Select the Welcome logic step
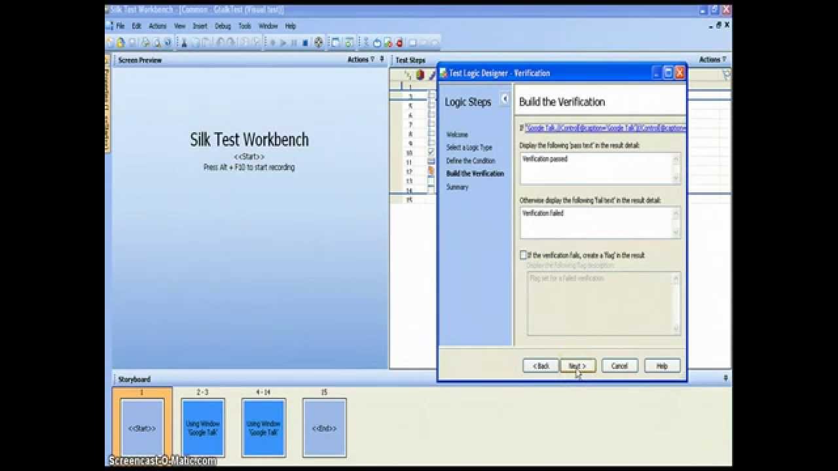The image size is (838, 471). point(457,135)
